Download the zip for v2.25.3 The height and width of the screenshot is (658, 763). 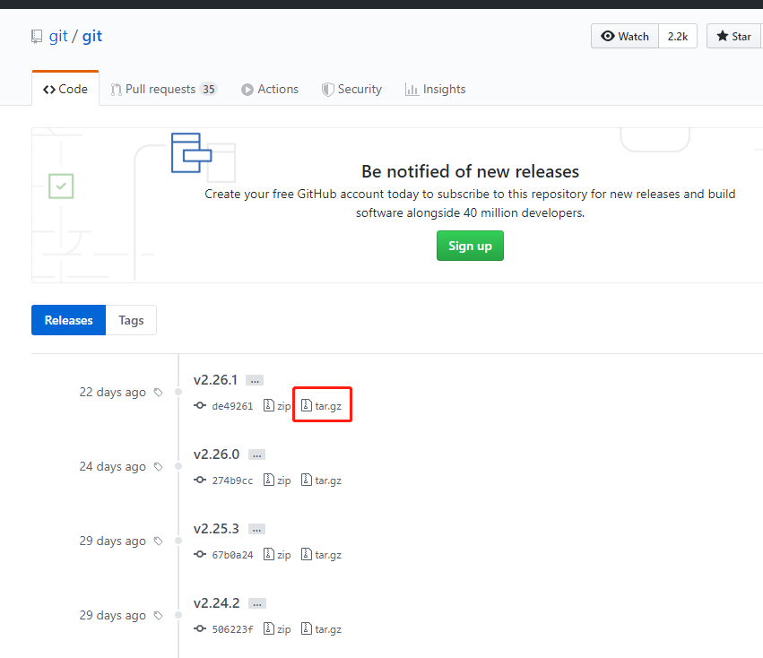pyautogui.click(x=277, y=554)
